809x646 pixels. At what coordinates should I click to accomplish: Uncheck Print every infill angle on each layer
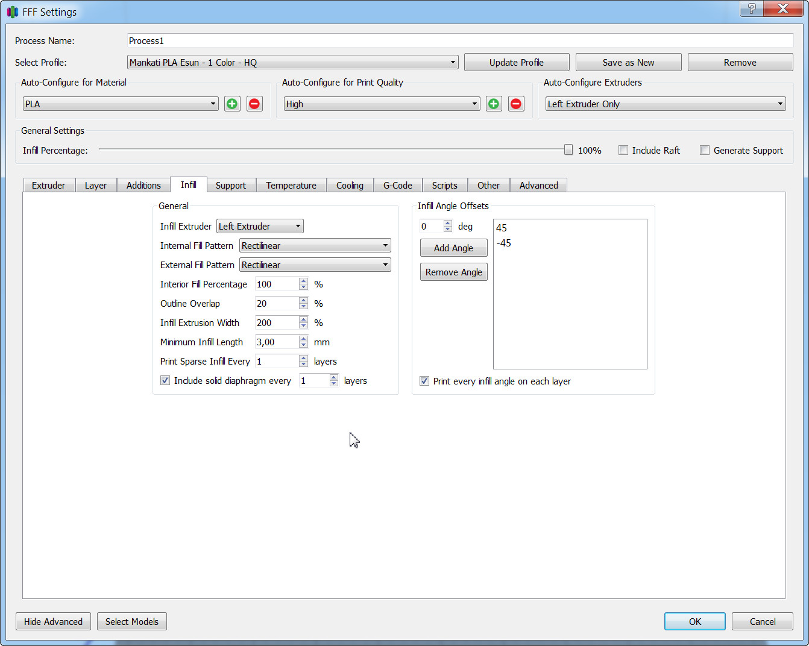424,381
